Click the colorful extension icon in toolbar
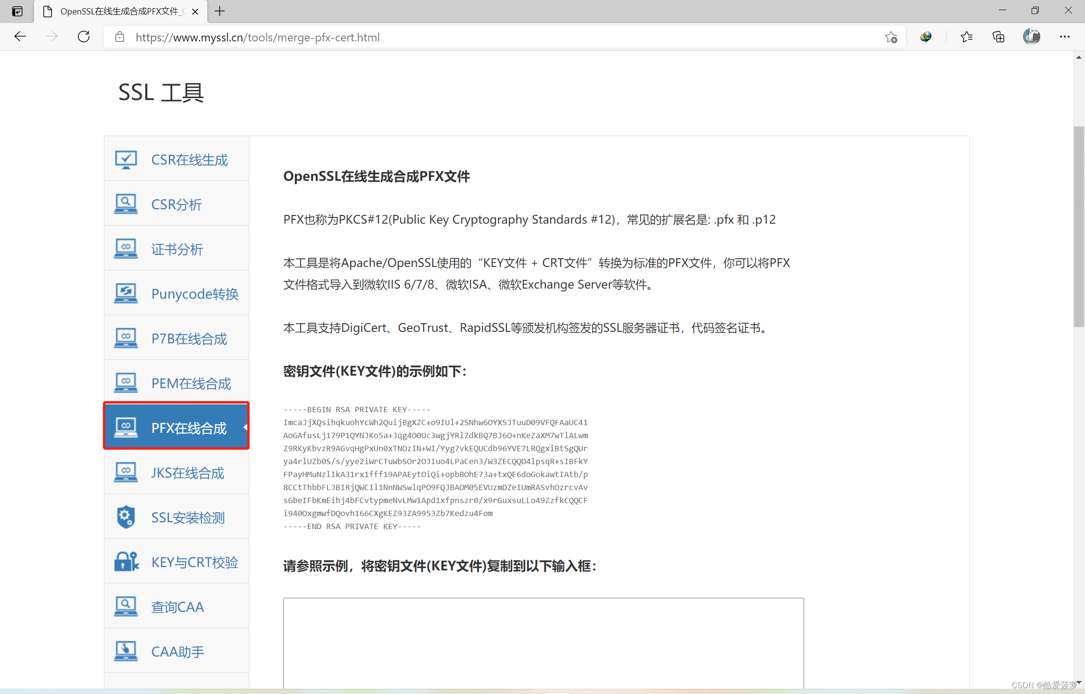 pyautogui.click(x=925, y=37)
